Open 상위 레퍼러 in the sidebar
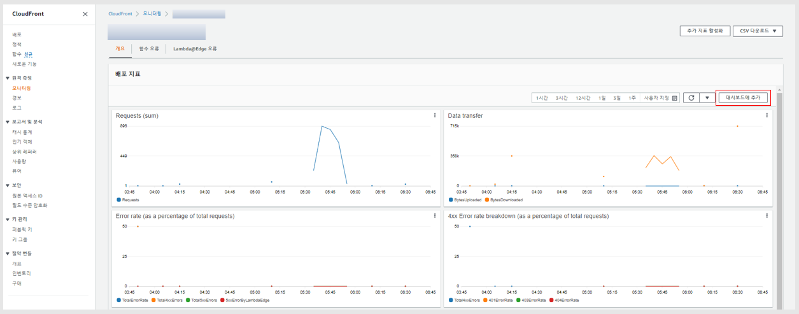Image resolution: width=799 pixels, height=314 pixels. point(24,152)
